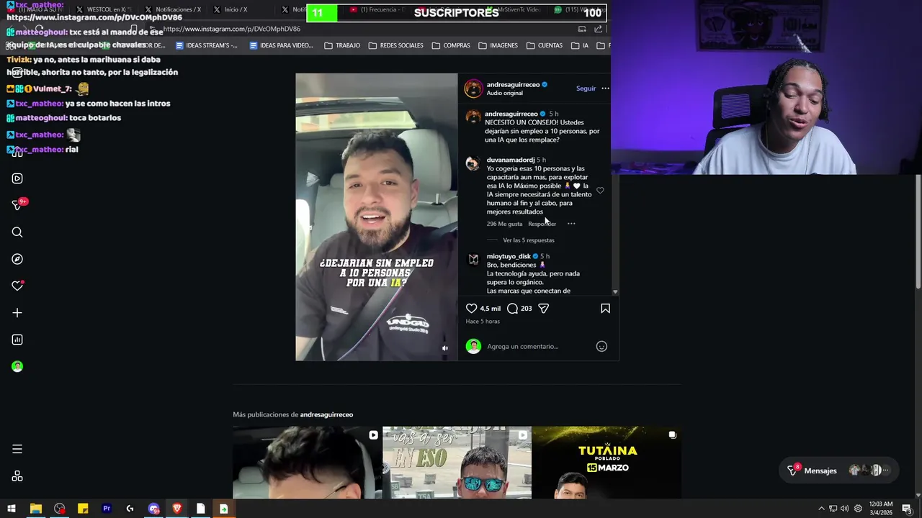Save the post with bookmark icon
922x518 pixels.
[x=605, y=308]
